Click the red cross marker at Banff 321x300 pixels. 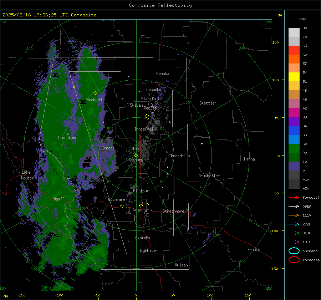click(51, 199)
